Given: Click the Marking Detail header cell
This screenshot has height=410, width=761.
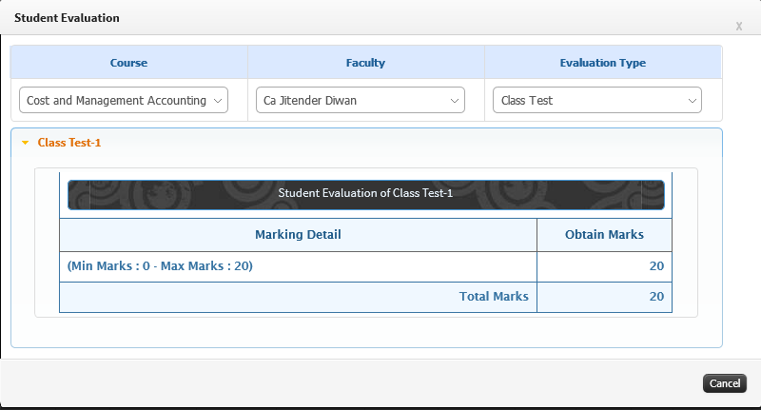Looking at the screenshot, I should (298, 235).
